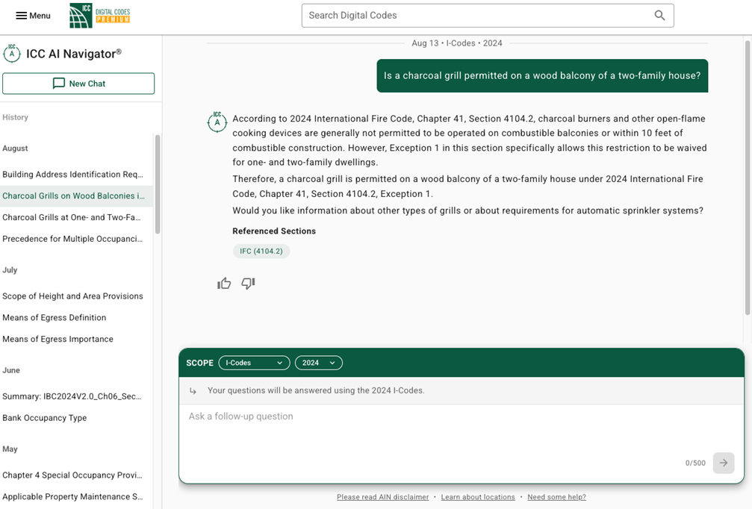Open the I-Codes scope dropdown
752x509 pixels.
coord(254,363)
